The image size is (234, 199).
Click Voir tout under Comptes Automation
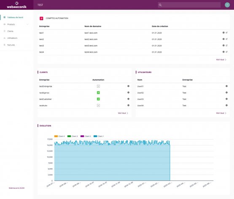(221, 59)
